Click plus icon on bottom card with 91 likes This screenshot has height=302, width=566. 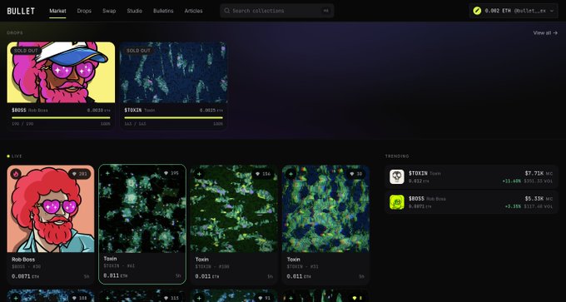(x=199, y=298)
